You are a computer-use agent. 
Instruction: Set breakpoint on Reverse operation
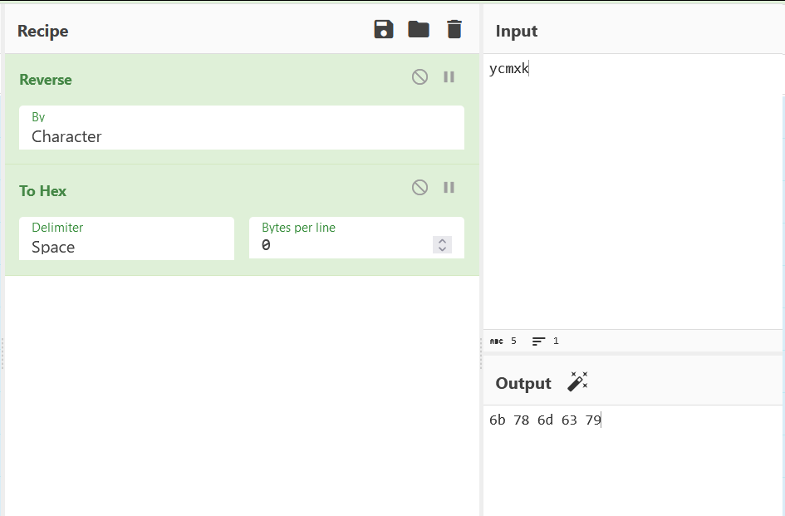tap(449, 77)
